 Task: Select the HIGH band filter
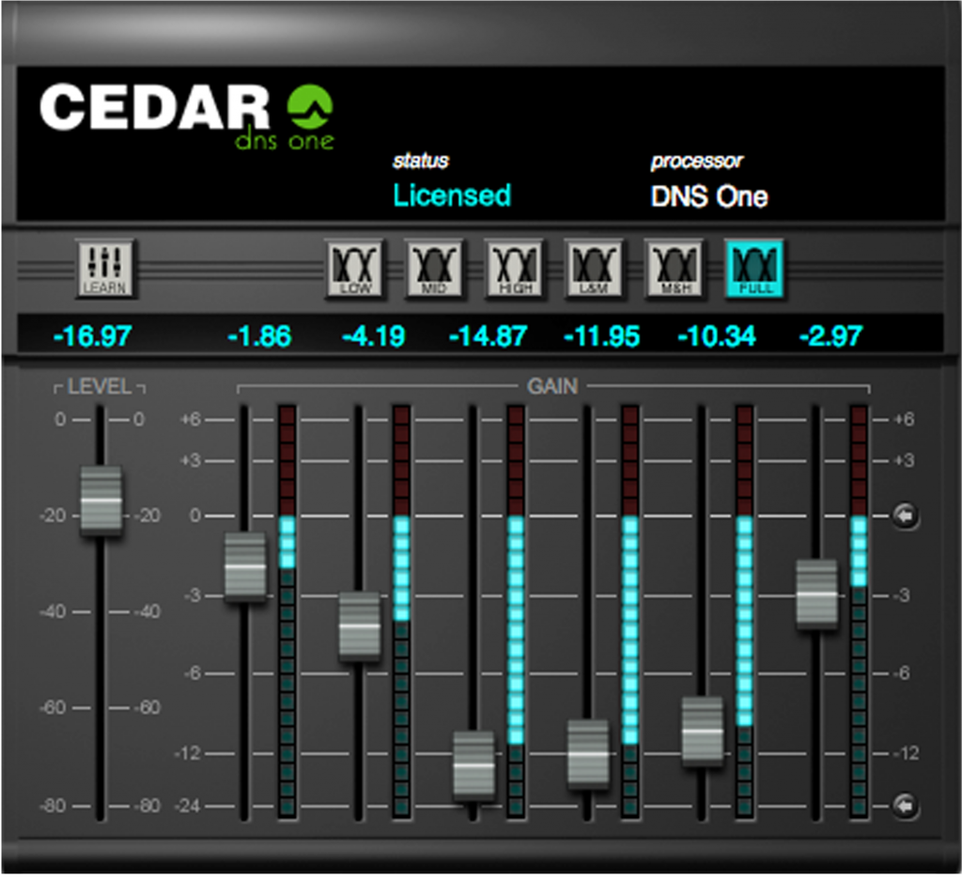(x=514, y=268)
